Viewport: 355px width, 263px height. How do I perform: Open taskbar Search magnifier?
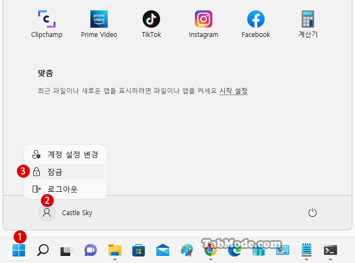[x=43, y=250]
